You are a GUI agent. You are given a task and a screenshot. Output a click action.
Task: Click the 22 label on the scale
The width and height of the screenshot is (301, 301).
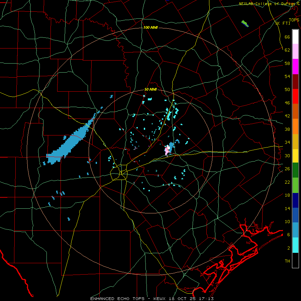[x=287, y=182]
